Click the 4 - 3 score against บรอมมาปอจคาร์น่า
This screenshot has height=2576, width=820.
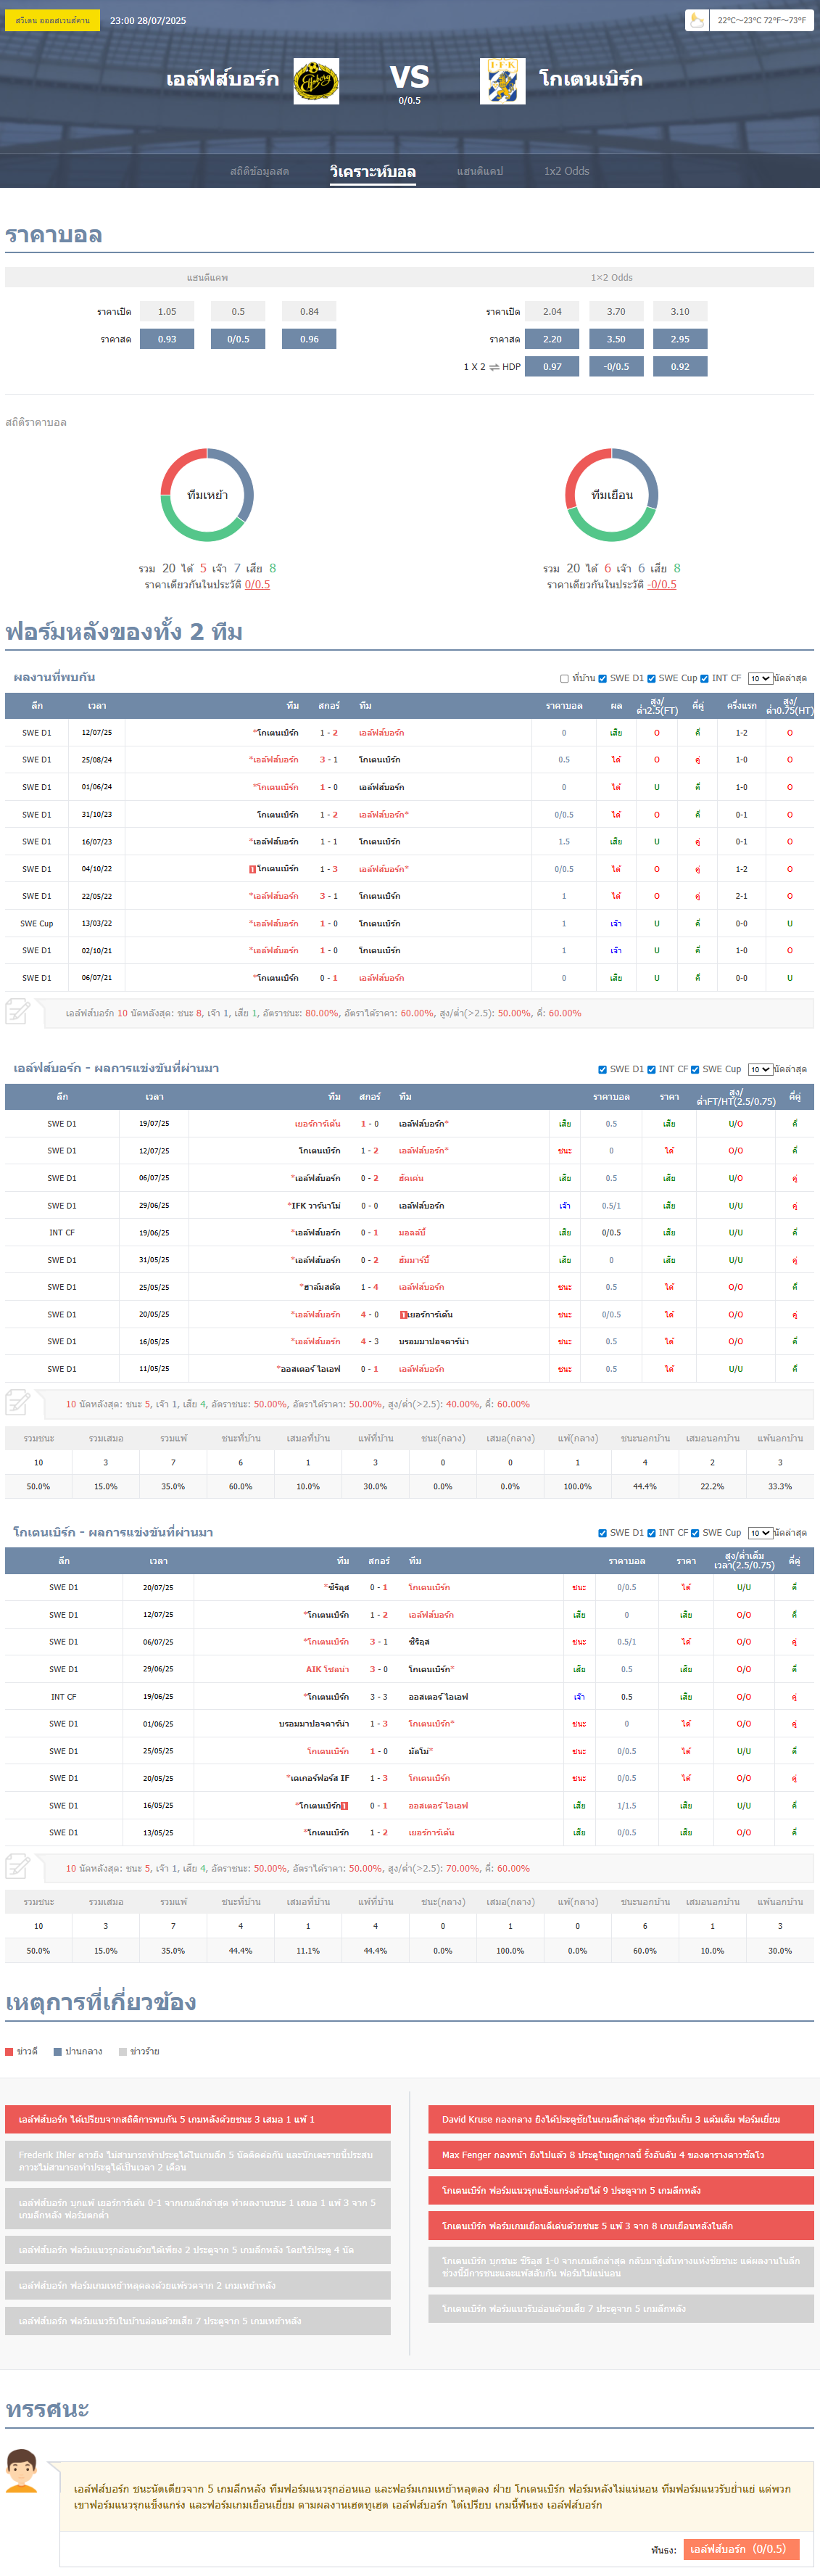click(370, 1342)
